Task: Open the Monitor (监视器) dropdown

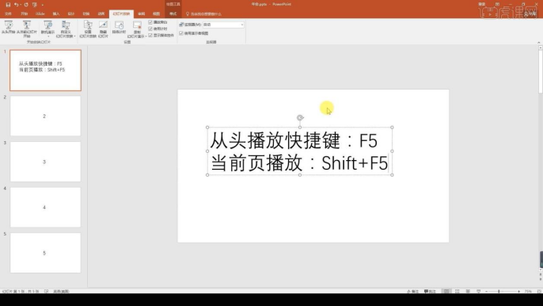Action: tap(223, 25)
